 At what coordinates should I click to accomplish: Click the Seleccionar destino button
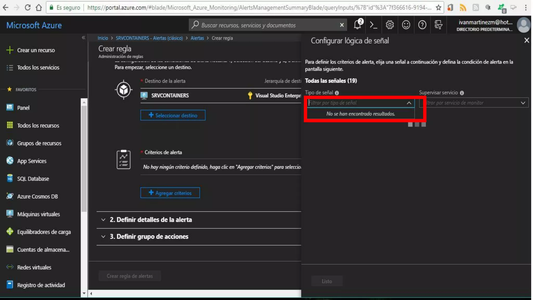click(173, 115)
